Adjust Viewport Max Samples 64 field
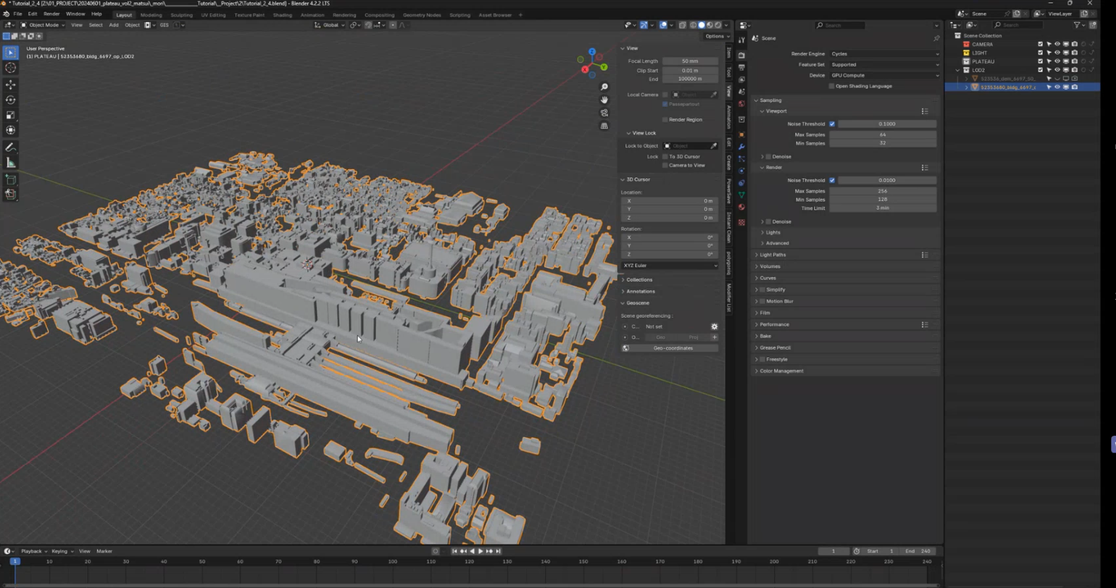This screenshot has width=1116, height=588. pos(883,135)
